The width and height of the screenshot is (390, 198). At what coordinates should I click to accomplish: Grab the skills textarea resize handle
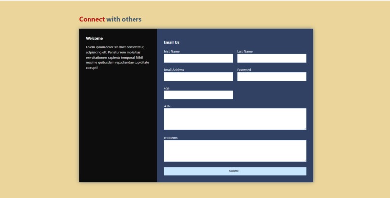[305, 128]
